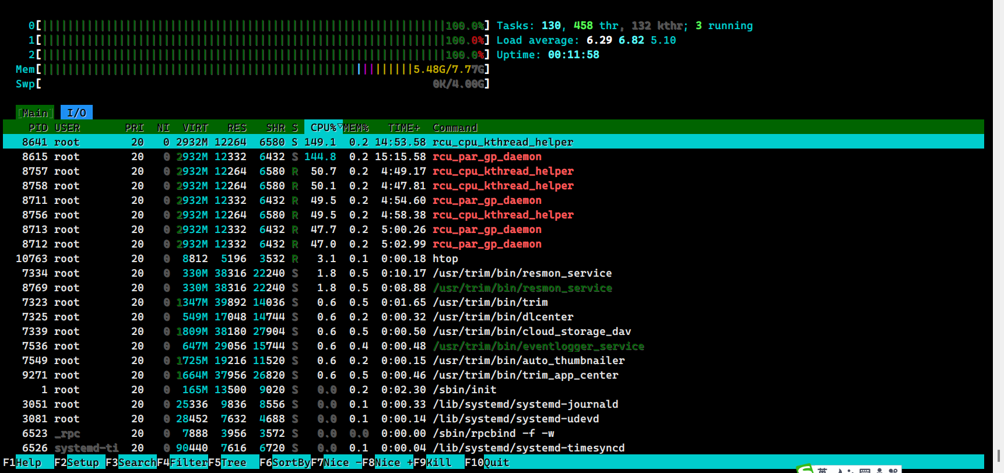
Task: Select the cloud_storage_dav process row
Action: tap(493, 331)
